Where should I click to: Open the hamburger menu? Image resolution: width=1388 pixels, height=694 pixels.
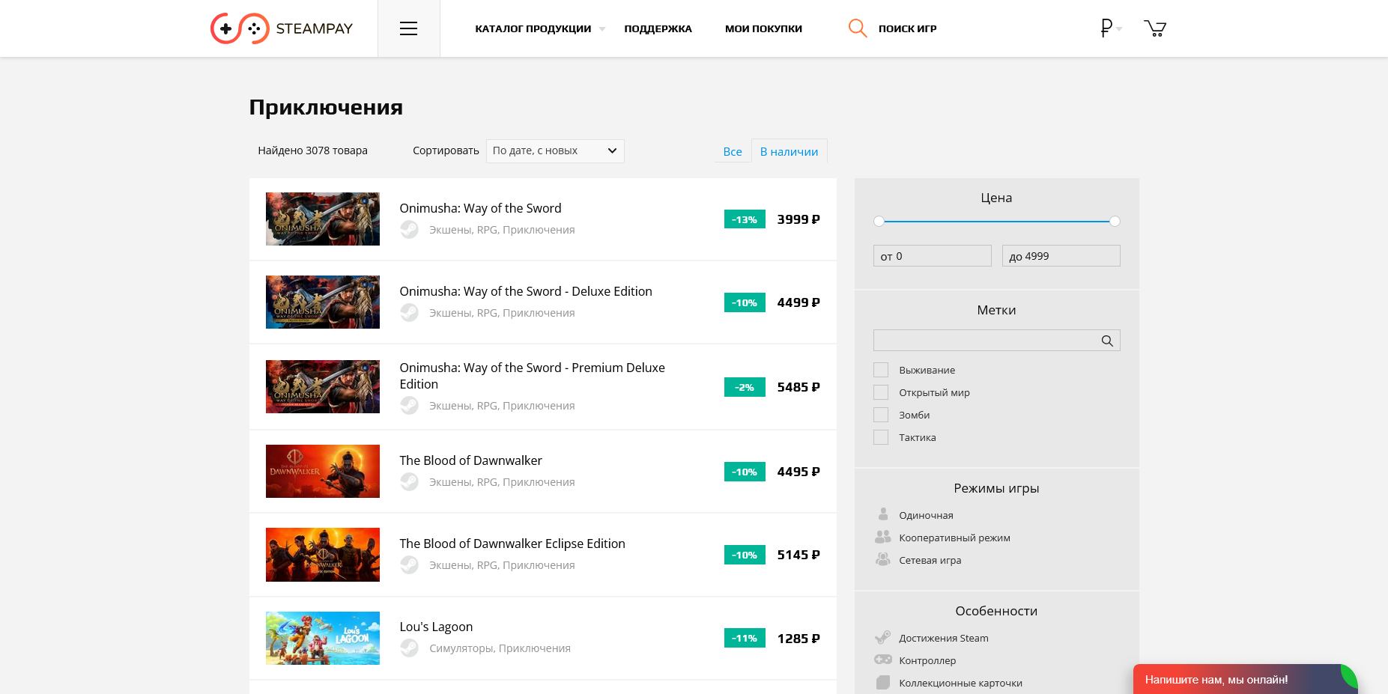click(408, 28)
